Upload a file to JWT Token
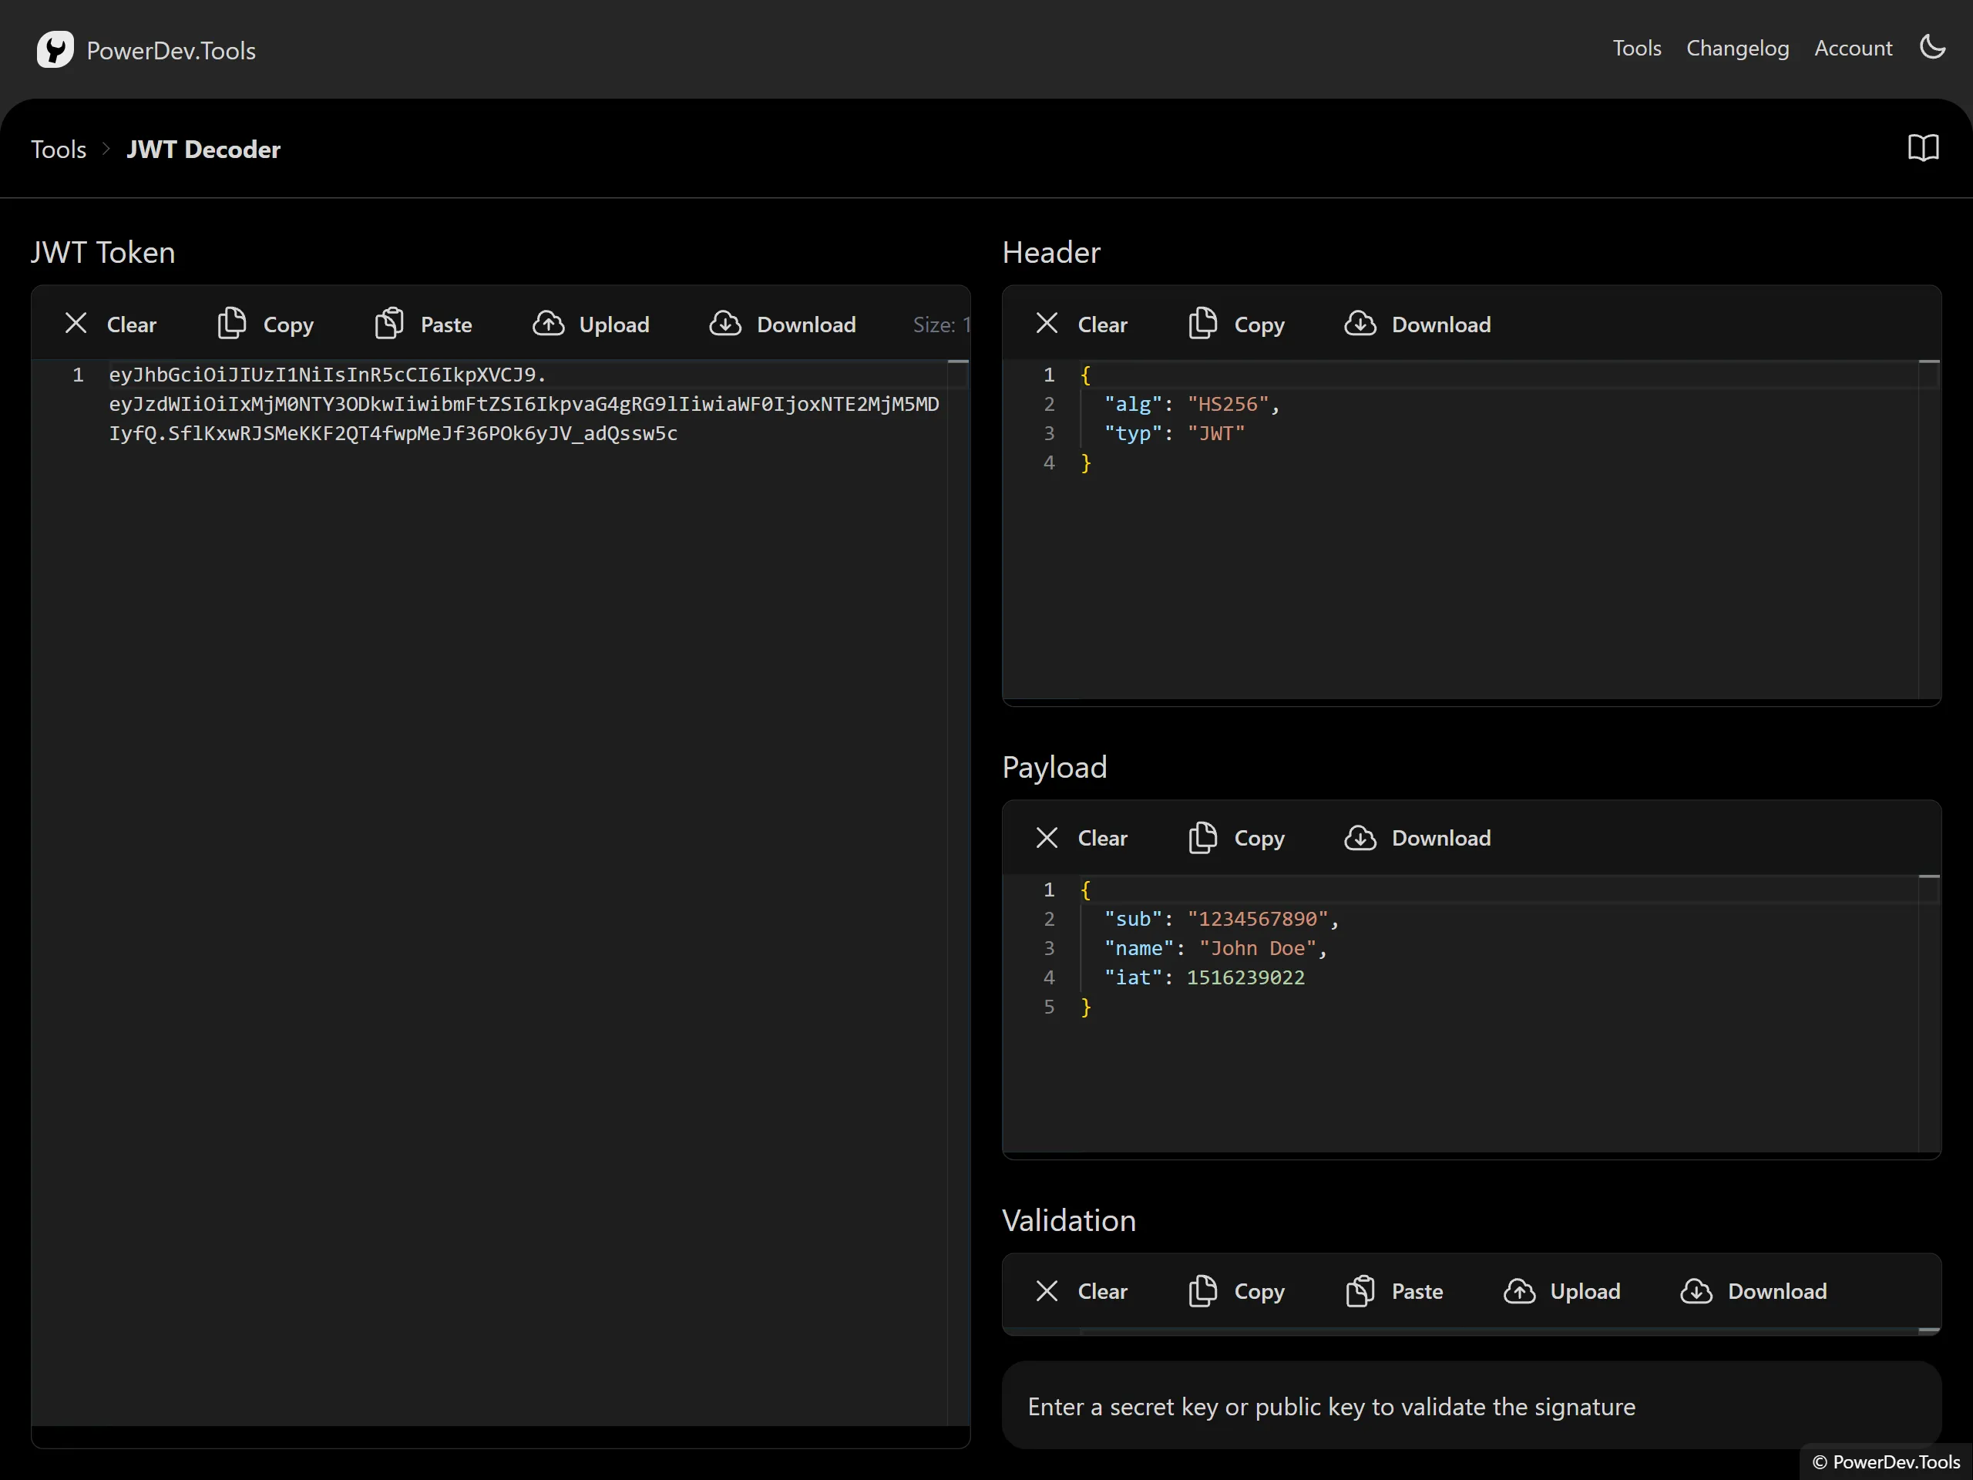Image resolution: width=1973 pixels, height=1480 pixels. [591, 324]
